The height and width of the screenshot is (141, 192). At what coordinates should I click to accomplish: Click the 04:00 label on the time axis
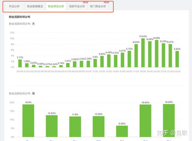tap(47, 71)
